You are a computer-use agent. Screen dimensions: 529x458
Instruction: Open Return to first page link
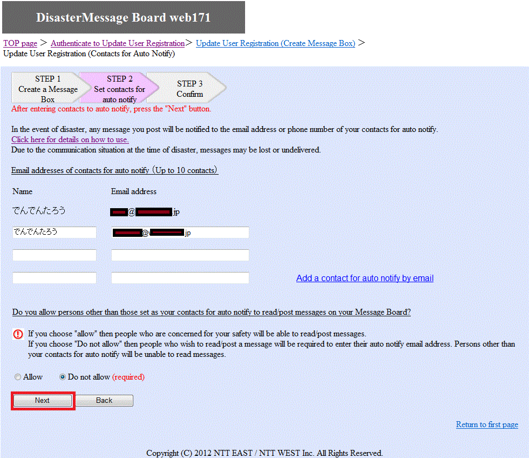pos(486,424)
